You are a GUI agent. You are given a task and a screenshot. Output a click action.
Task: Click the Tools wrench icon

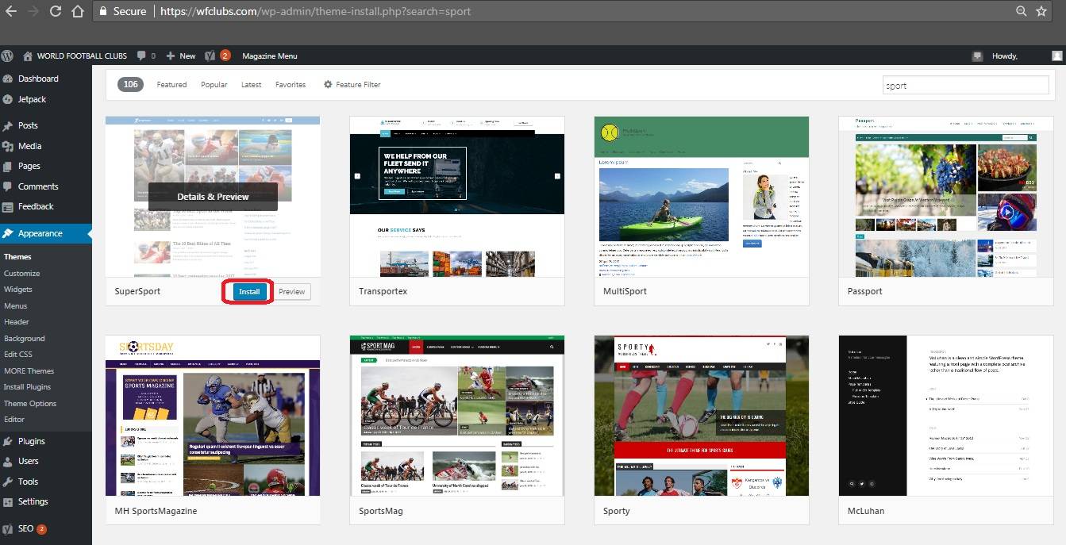(x=8, y=482)
